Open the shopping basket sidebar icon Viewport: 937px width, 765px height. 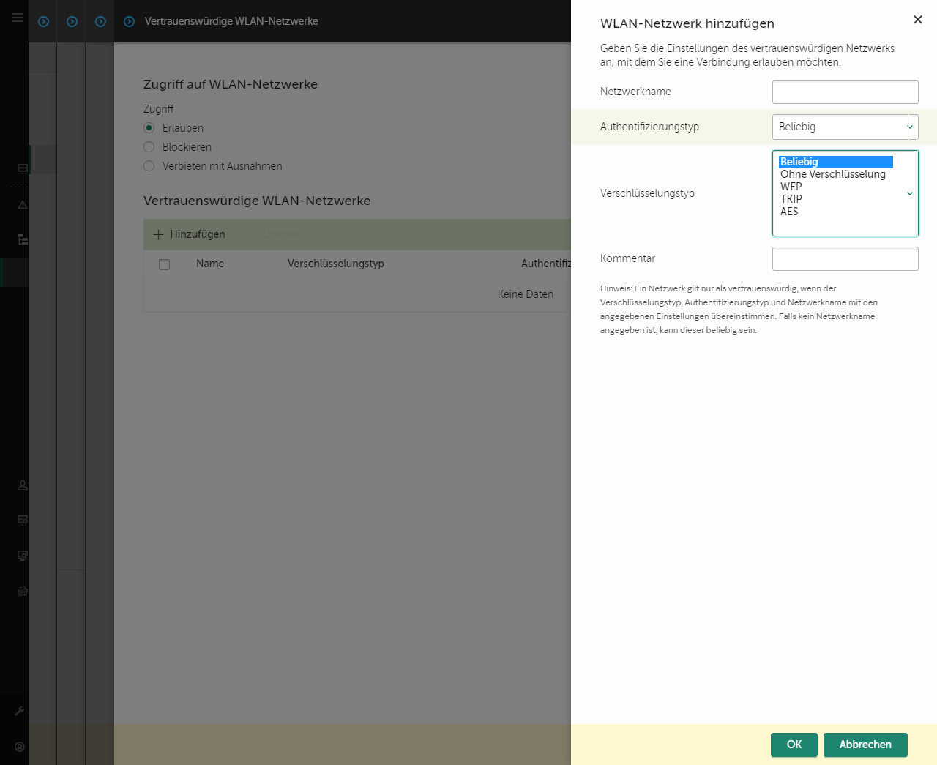coord(22,591)
